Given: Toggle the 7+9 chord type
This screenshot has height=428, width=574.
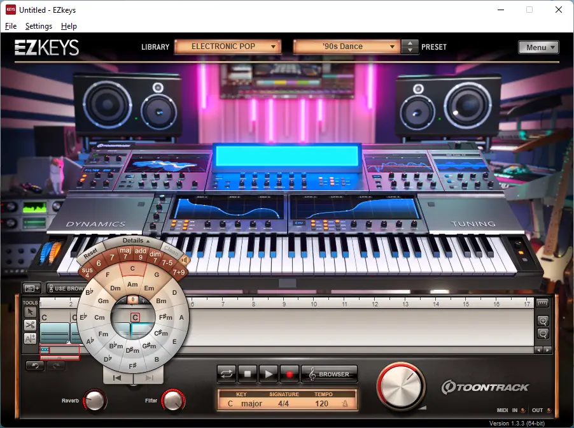Looking at the screenshot, I should pyautogui.click(x=179, y=272).
